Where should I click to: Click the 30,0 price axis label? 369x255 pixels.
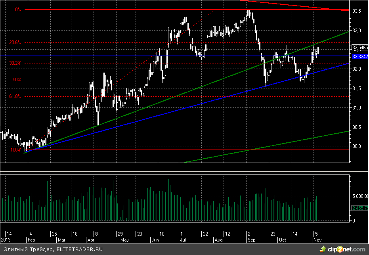357,146
